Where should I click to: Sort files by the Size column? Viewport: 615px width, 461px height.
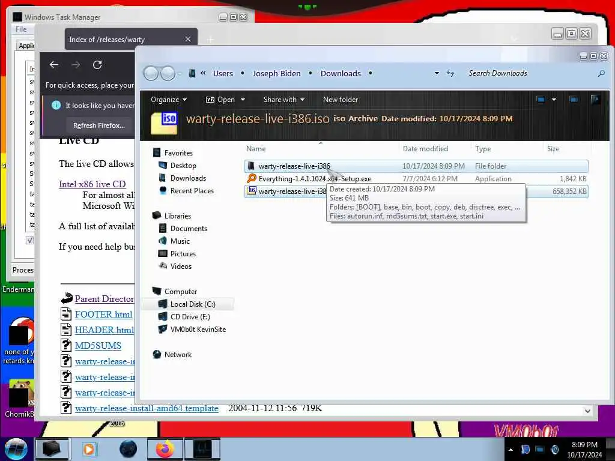pos(553,149)
